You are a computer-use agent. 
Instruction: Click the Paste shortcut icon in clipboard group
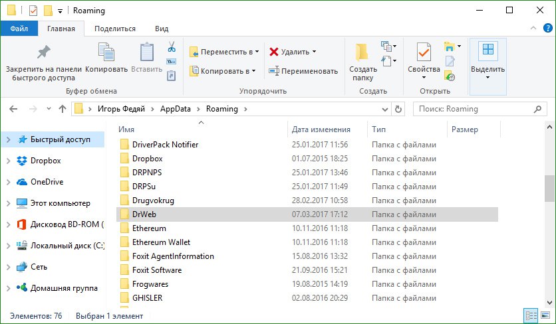pyautogui.click(x=172, y=76)
